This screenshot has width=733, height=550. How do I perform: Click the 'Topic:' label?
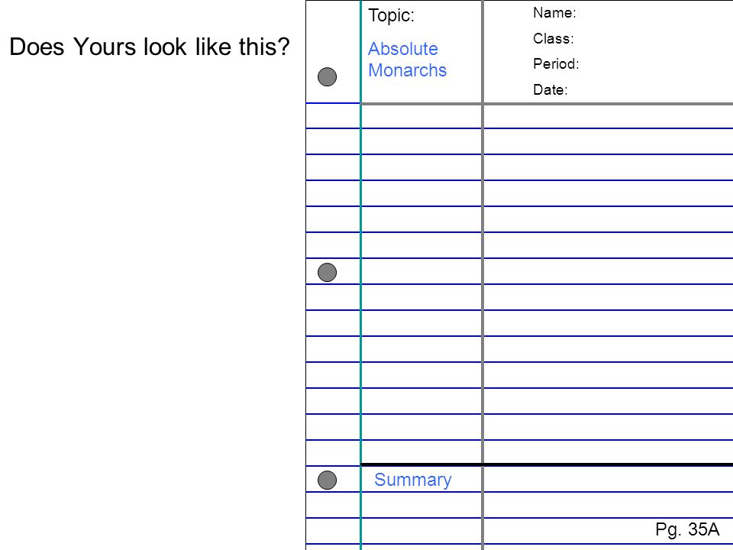[391, 15]
